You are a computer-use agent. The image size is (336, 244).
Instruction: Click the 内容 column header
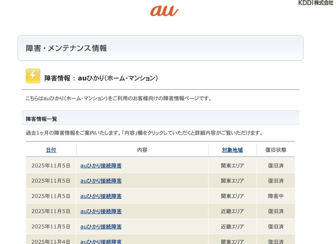tap(142, 150)
